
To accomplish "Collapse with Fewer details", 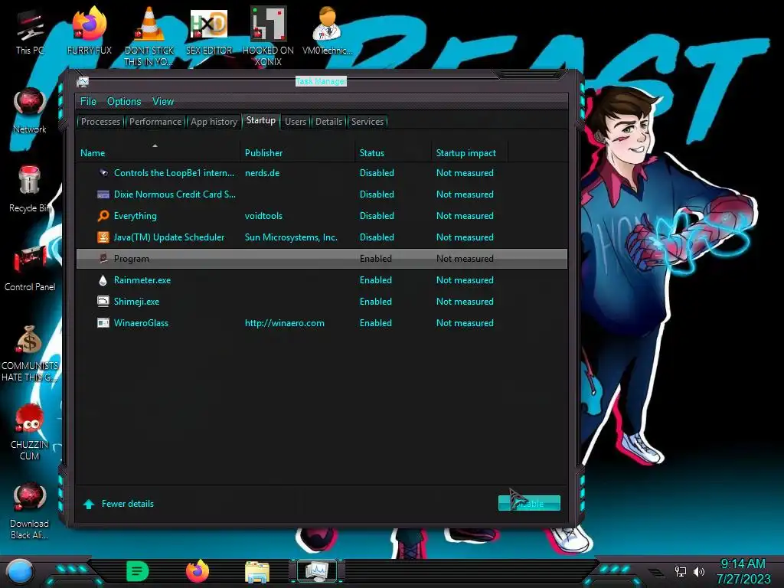I will (x=119, y=504).
